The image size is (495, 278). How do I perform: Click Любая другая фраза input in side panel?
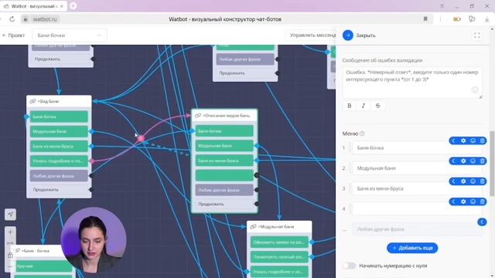[x=417, y=229]
